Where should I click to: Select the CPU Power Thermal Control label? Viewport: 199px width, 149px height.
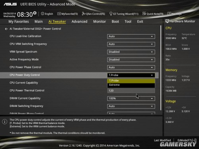tap(27, 91)
